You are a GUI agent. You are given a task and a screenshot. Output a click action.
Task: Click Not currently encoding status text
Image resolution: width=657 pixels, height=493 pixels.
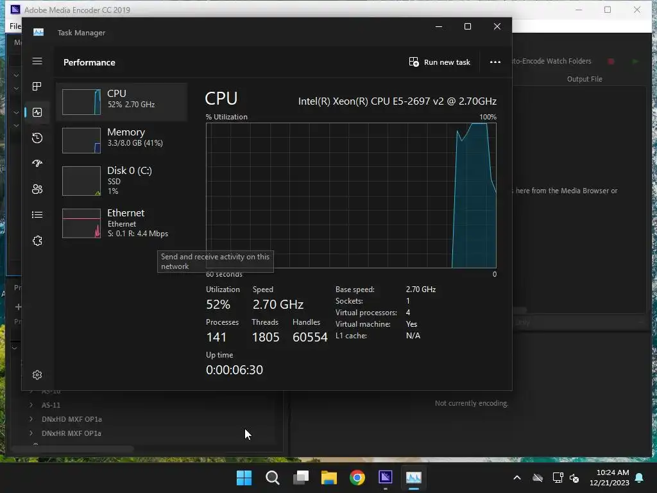pos(472,403)
